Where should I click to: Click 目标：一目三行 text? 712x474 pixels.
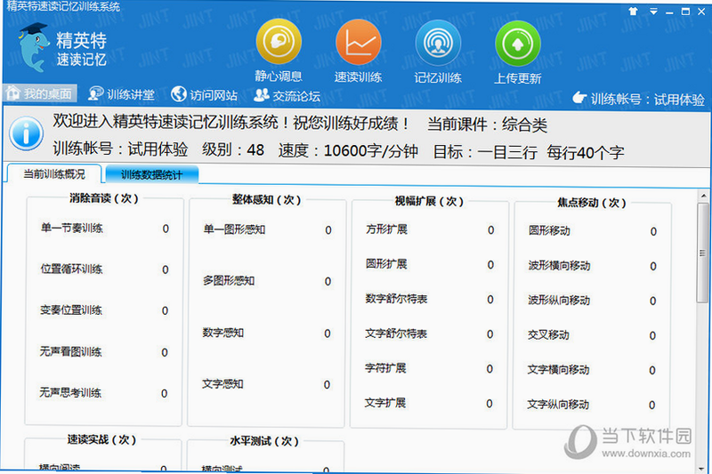pos(485,152)
